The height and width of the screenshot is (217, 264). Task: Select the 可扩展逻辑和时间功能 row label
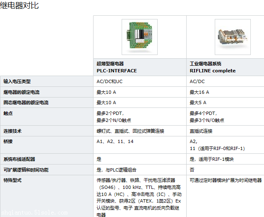tap(26, 170)
